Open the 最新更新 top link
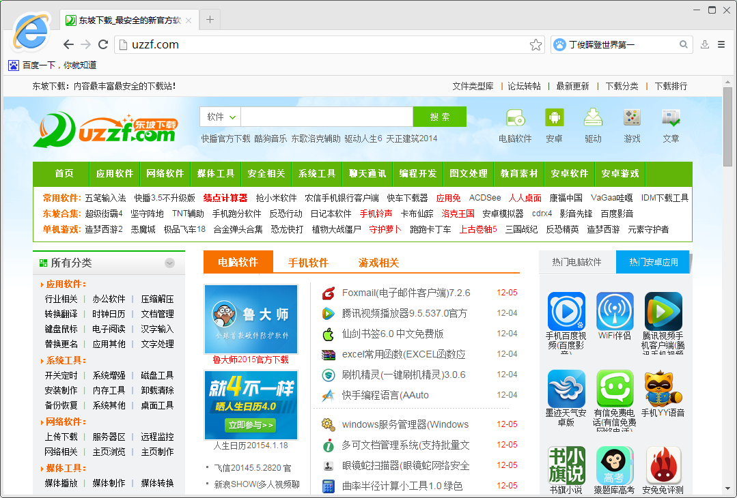This screenshot has height=498, width=737. (572, 87)
